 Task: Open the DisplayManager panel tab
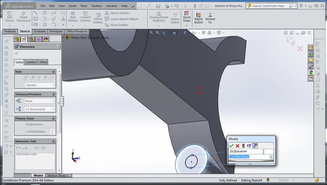[46, 39]
